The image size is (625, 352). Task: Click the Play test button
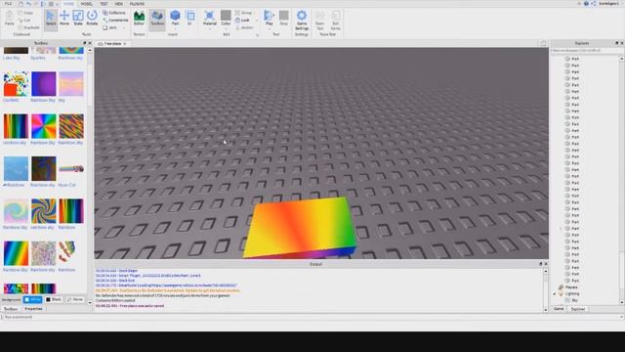click(x=270, y=18)
